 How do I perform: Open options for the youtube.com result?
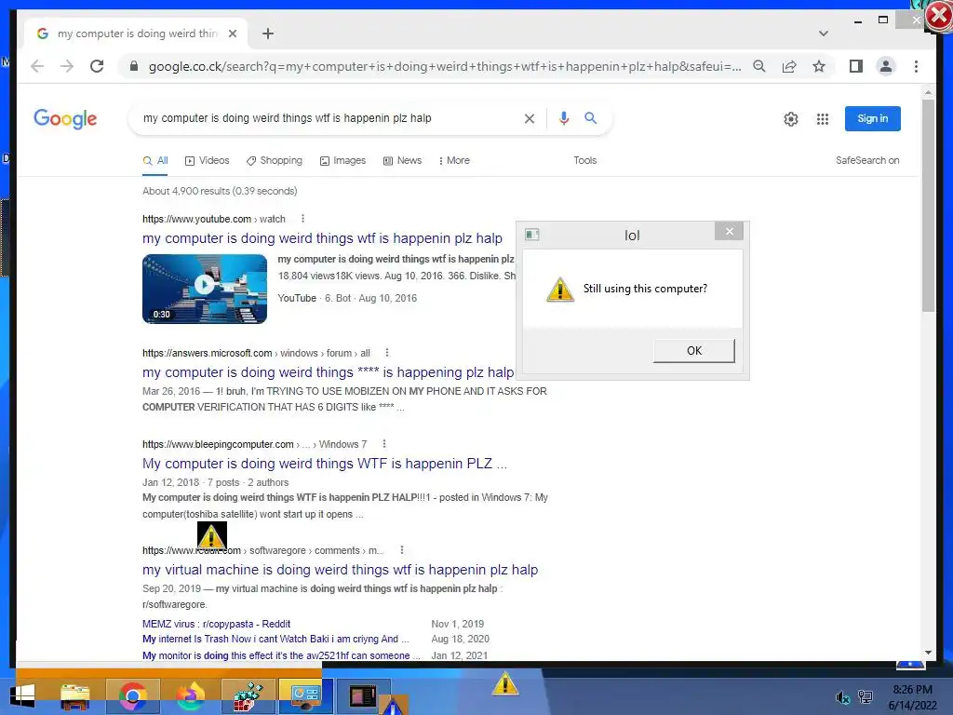[x=302, y=219]
